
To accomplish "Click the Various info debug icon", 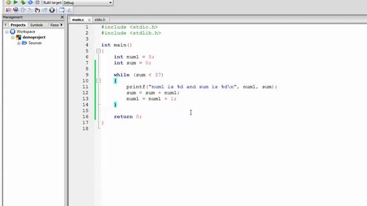I will [69, 10].
